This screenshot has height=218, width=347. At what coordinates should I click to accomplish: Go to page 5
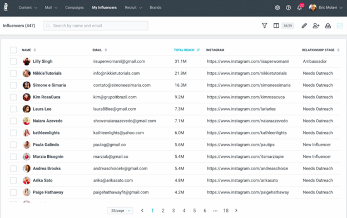click(194, 211)
